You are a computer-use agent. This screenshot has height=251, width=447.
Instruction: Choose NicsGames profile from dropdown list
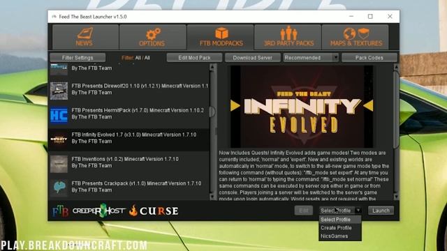coord(340,236)
